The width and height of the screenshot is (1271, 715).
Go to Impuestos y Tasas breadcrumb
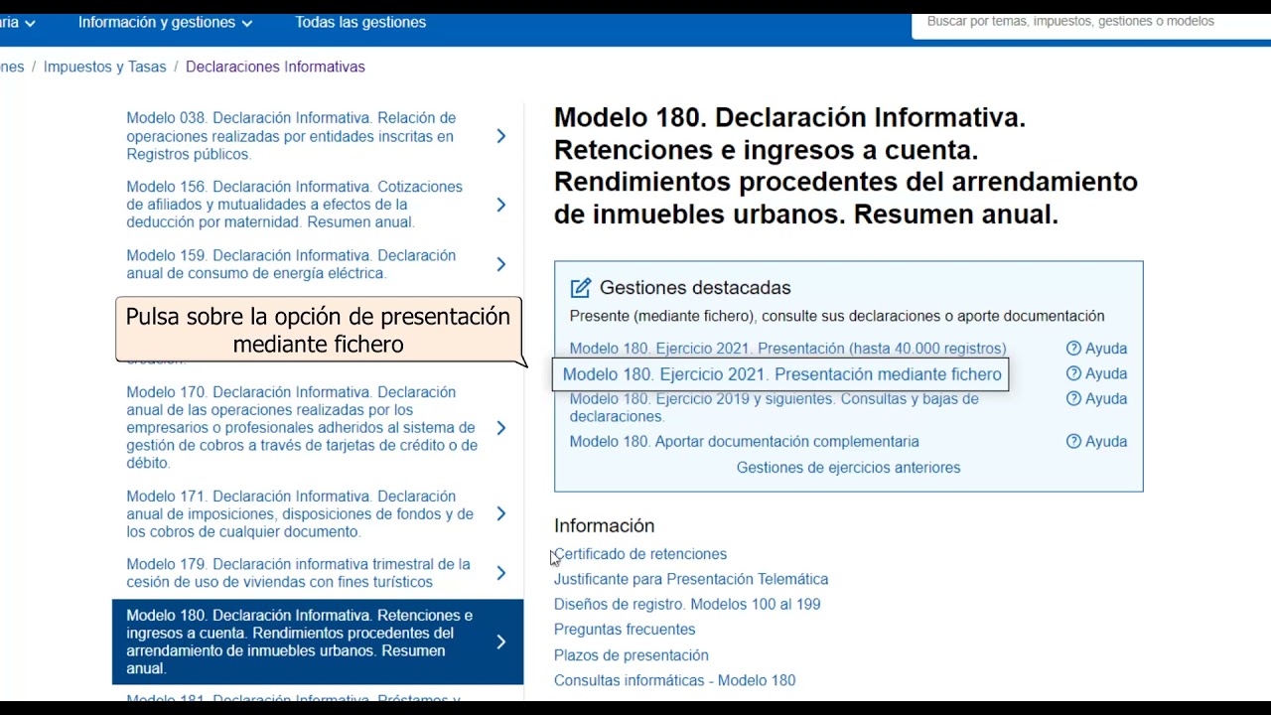pos(105,67)
